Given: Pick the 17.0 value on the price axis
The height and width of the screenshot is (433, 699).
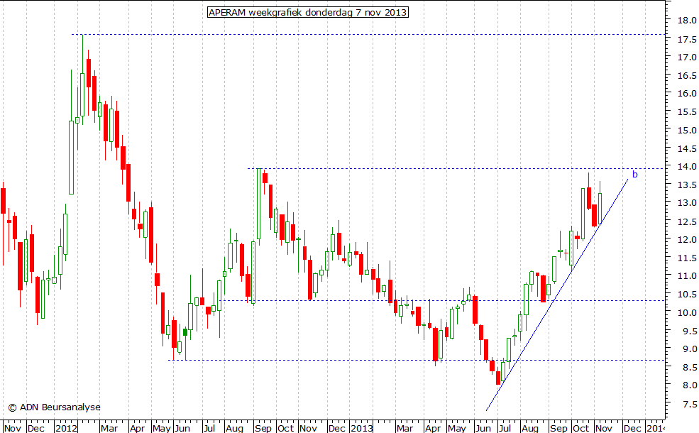Looking at the screenshot, I should (687, 57).
